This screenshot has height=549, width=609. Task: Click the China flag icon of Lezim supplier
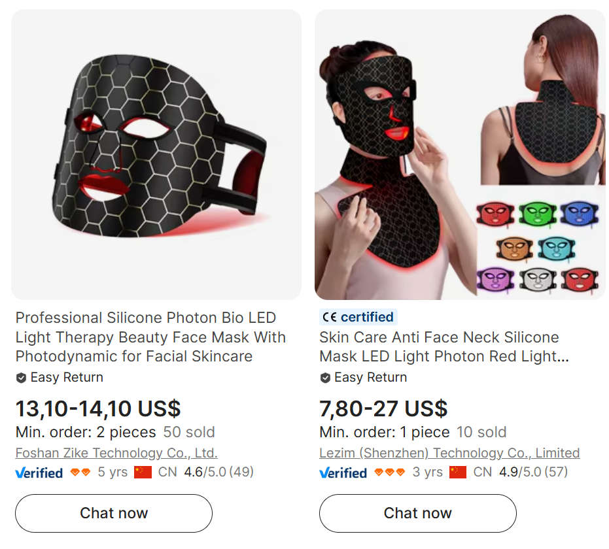point(458,472)
